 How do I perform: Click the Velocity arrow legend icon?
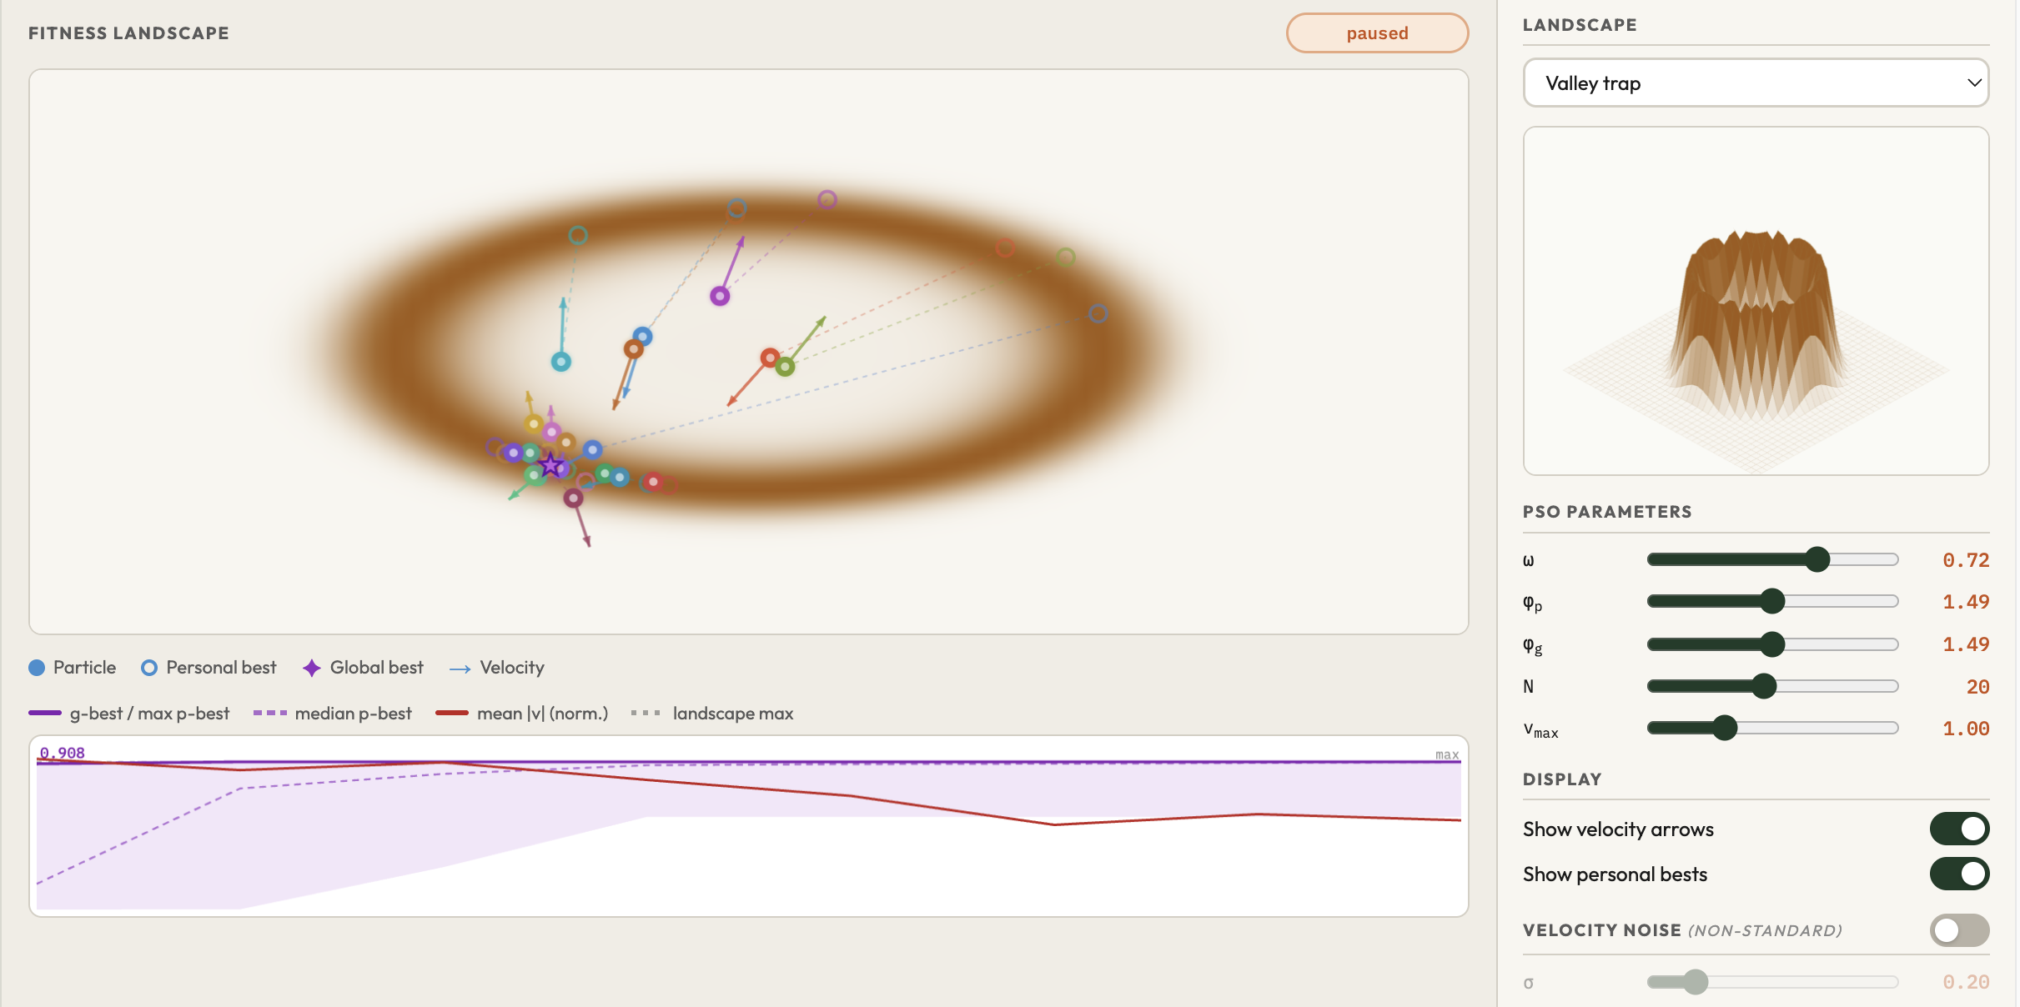point(460,668)
